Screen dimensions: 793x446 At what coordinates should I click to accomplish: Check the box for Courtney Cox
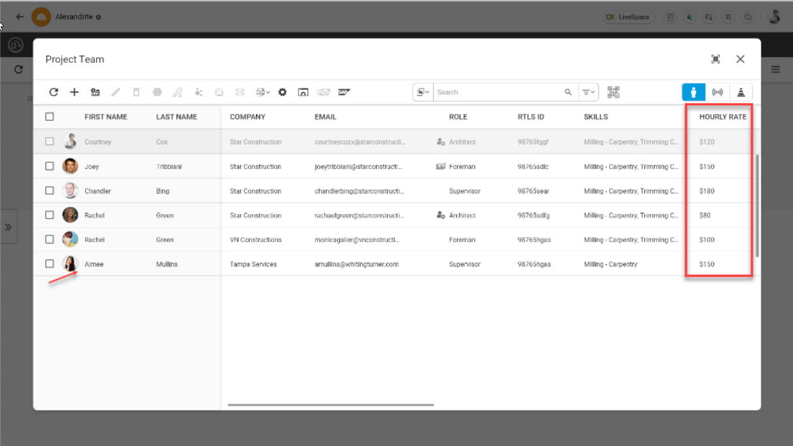tap(49, 142)
